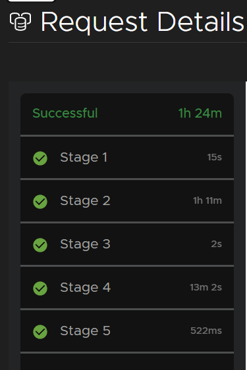
Task: Click the 15s duration of Stage 1
Action: (x=215, y=157)
